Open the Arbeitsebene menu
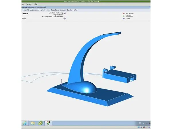The width and height of the screenshot is (172, 129). click(x=35, y=10)
